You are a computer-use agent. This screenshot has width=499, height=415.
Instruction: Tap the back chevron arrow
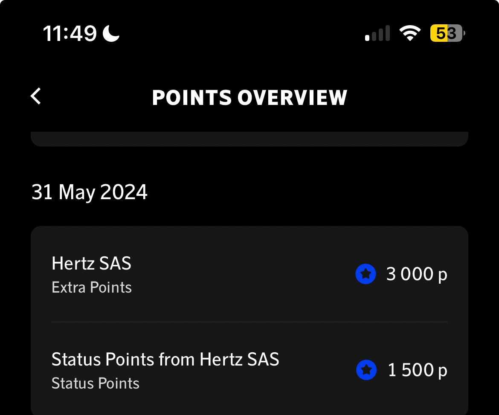pyautogui.click(x=36, y=96)
